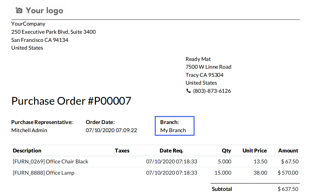Viewport: 313px width, 194px height.
Task: Click the Unit Price column header
Action: [254, 151]
